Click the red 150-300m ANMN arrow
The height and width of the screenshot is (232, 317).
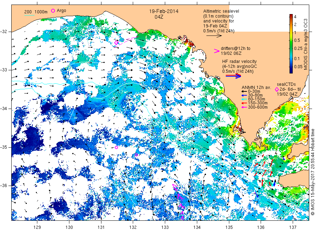(244, 103)
